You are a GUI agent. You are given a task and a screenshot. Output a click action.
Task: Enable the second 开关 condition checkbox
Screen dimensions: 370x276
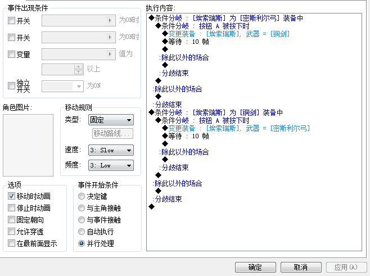11,37
